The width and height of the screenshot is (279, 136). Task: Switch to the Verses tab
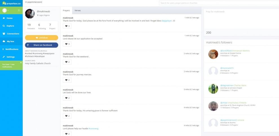[77, 10]
